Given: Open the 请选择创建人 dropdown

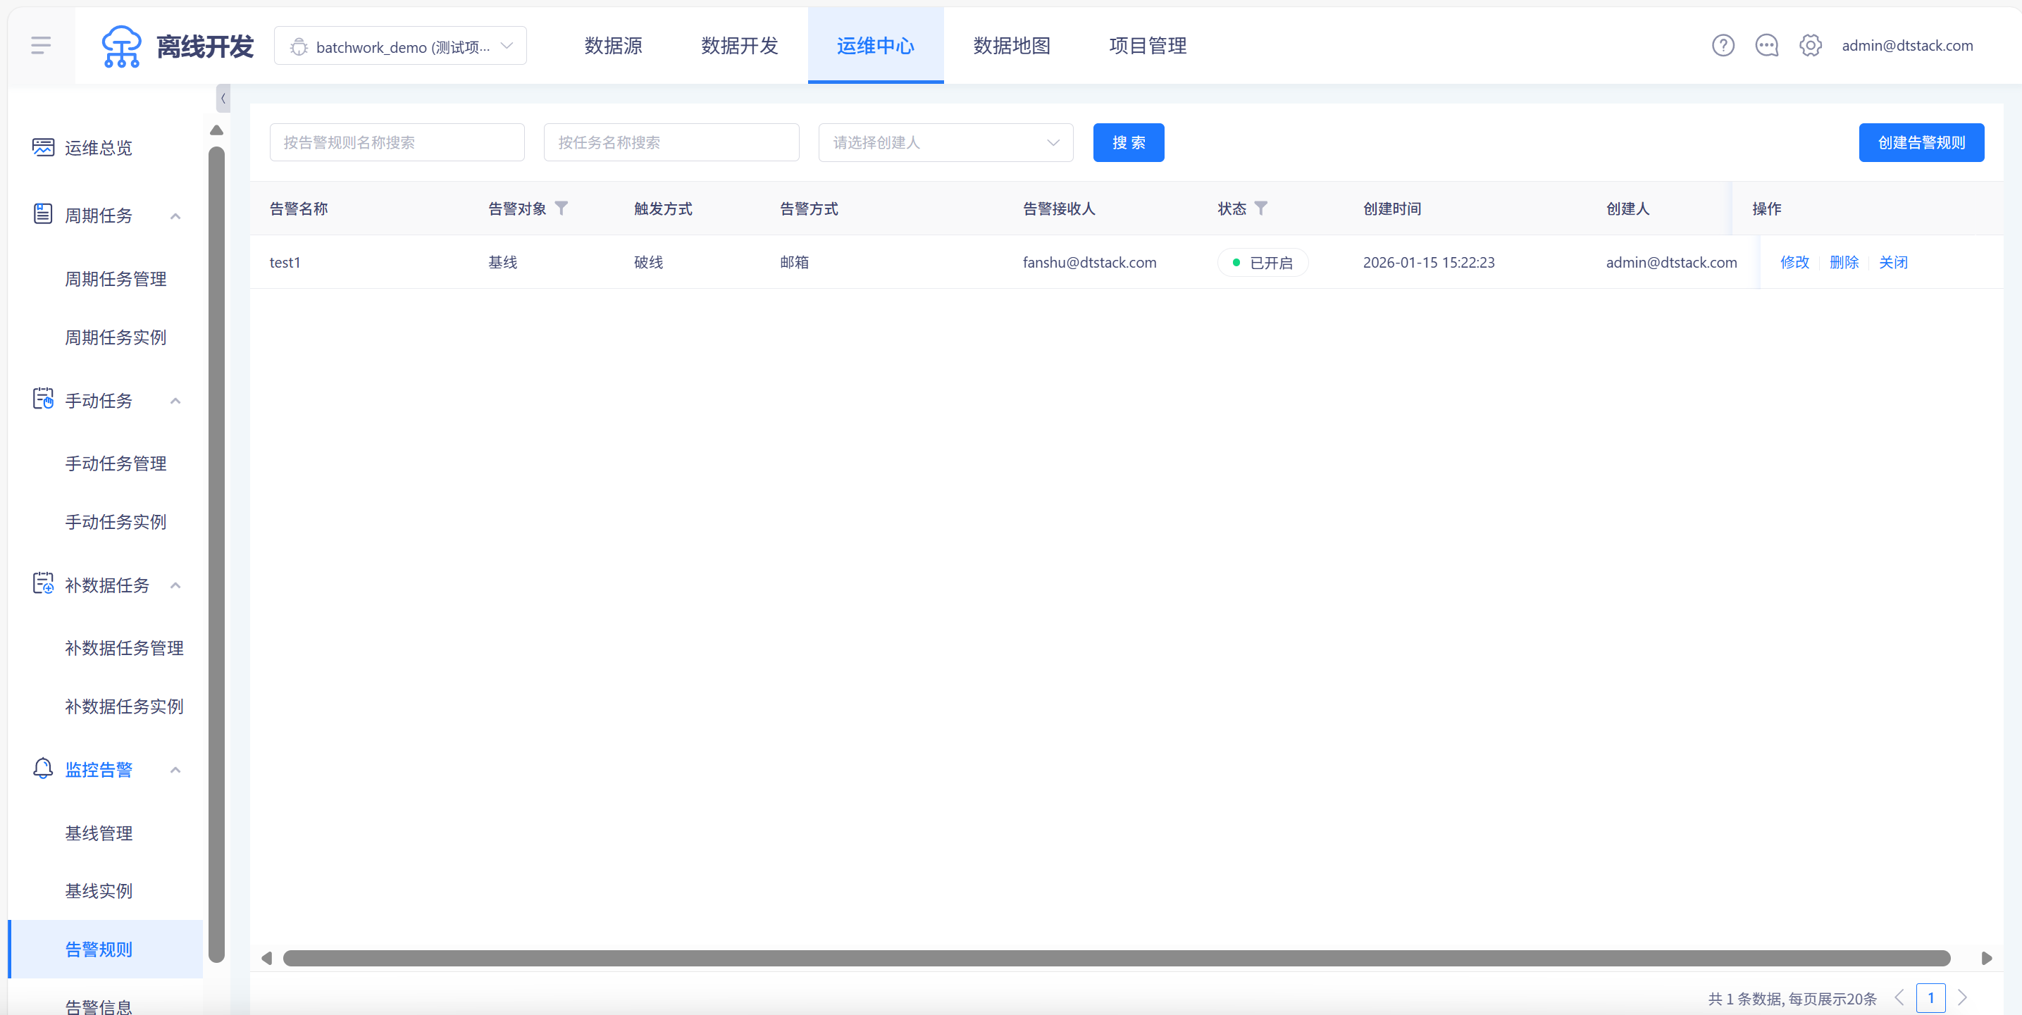Looking at the screenshot, I should 946,142.
